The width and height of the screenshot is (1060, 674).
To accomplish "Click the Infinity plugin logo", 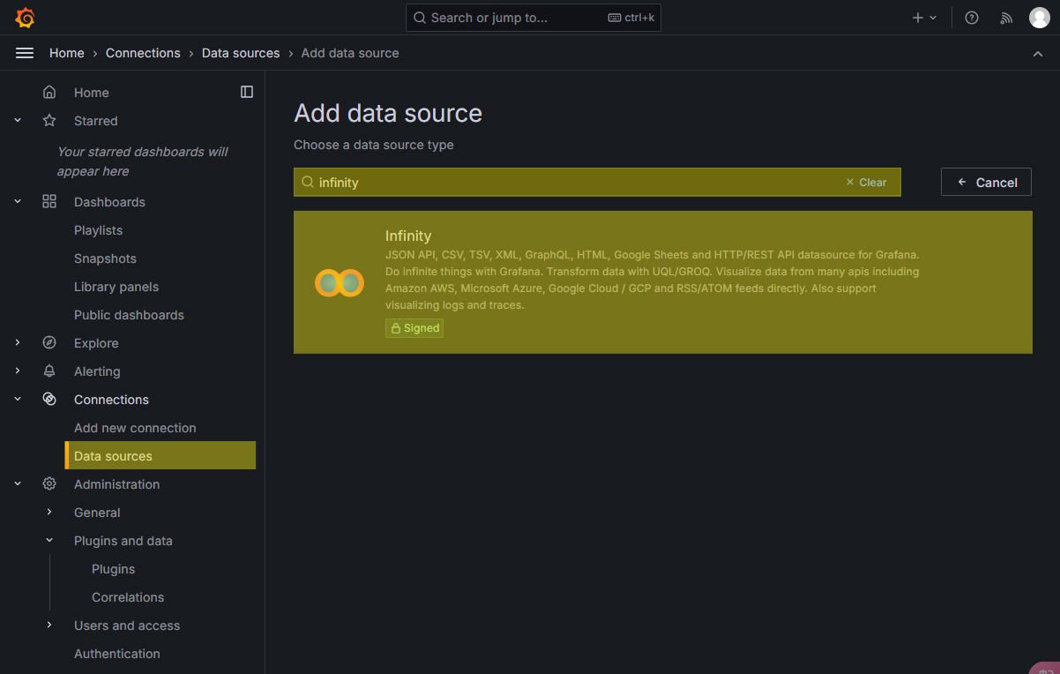I will click(340, 282).
